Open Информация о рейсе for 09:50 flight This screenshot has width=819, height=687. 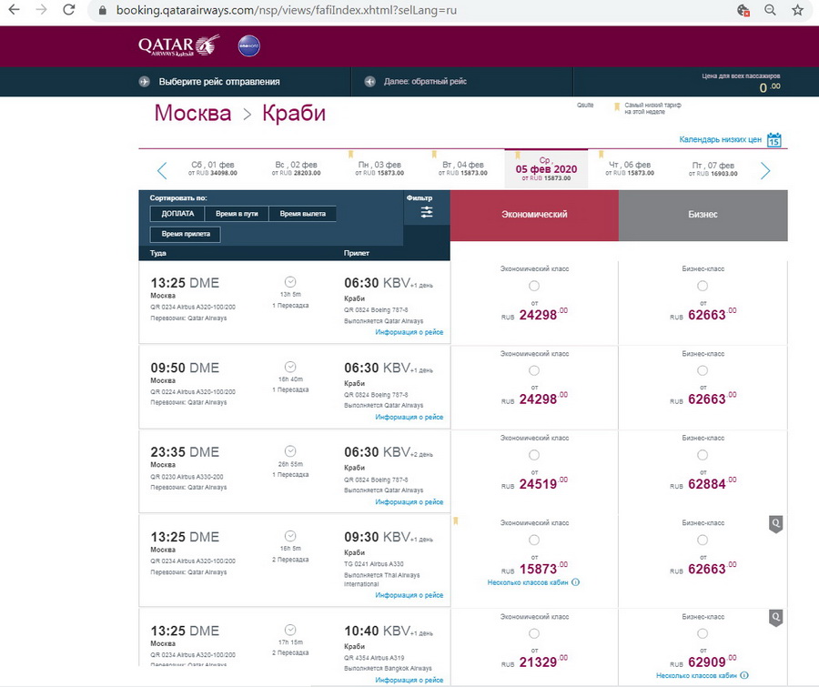409,417
